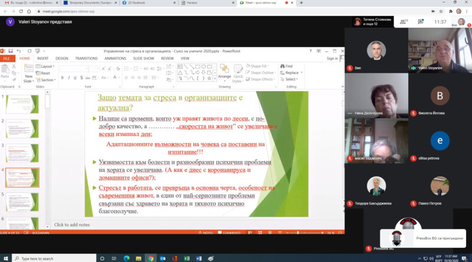Toggle Notes pane in status bar

click(205, 233)
